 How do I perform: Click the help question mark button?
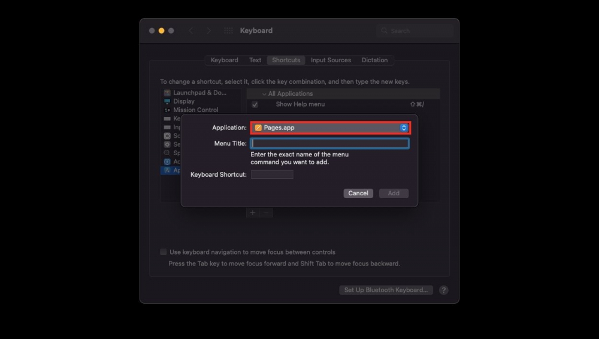[443, 290]
